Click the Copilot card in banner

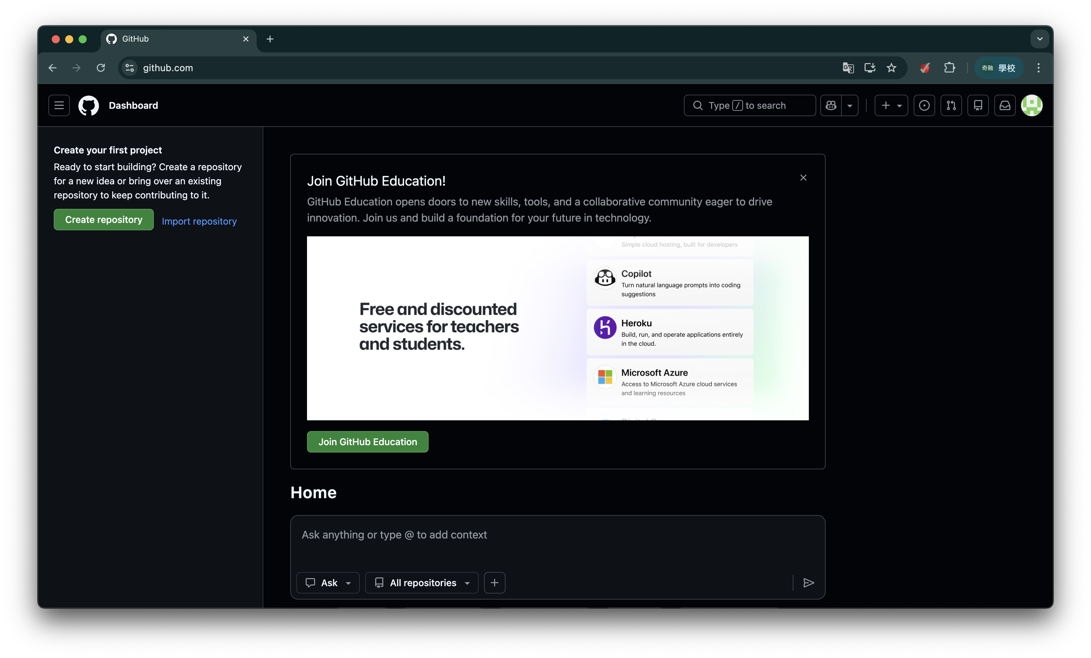(669, 283)
